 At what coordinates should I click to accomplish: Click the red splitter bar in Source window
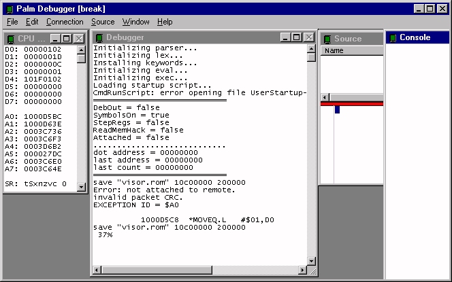352,103
